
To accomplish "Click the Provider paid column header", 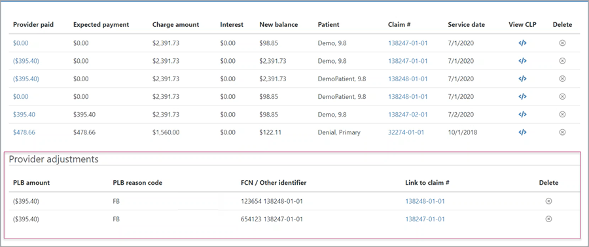I will point(33,24).
